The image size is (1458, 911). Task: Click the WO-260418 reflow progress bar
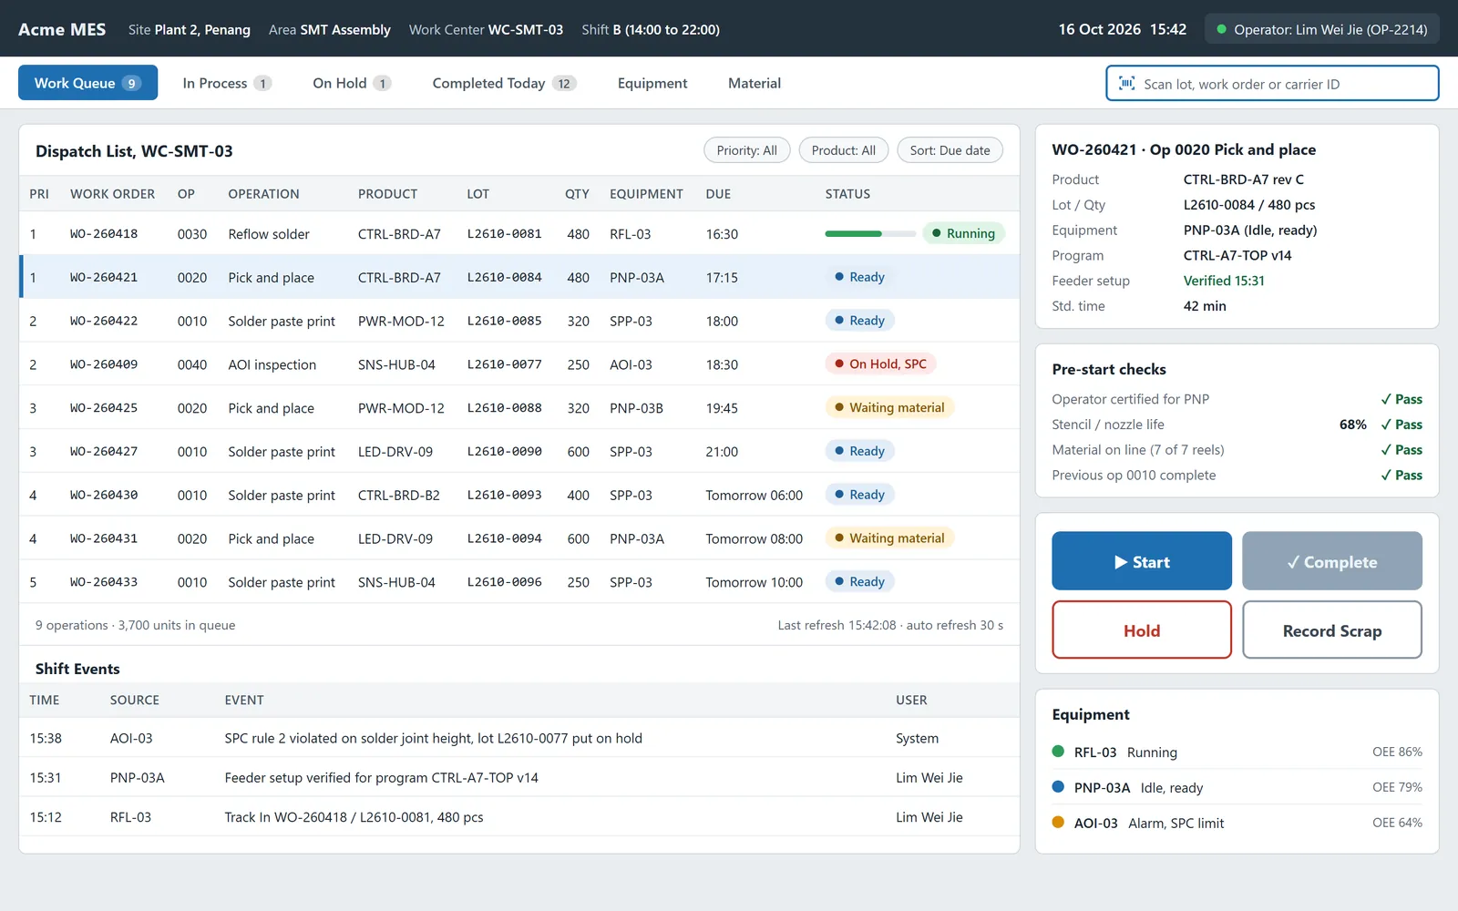click(x=870, y=233)
